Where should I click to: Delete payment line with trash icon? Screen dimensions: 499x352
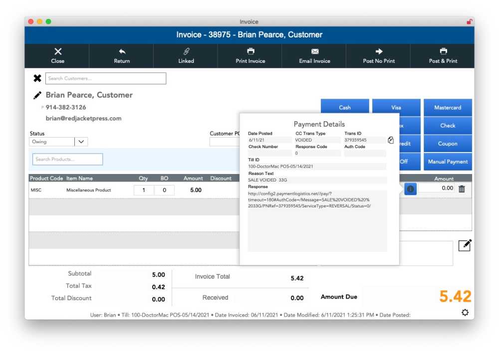(462, 188)
